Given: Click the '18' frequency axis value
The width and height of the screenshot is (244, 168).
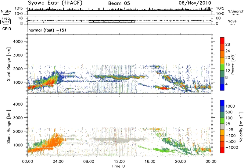Looking at the screenshot, I should [x=20, y=18].
